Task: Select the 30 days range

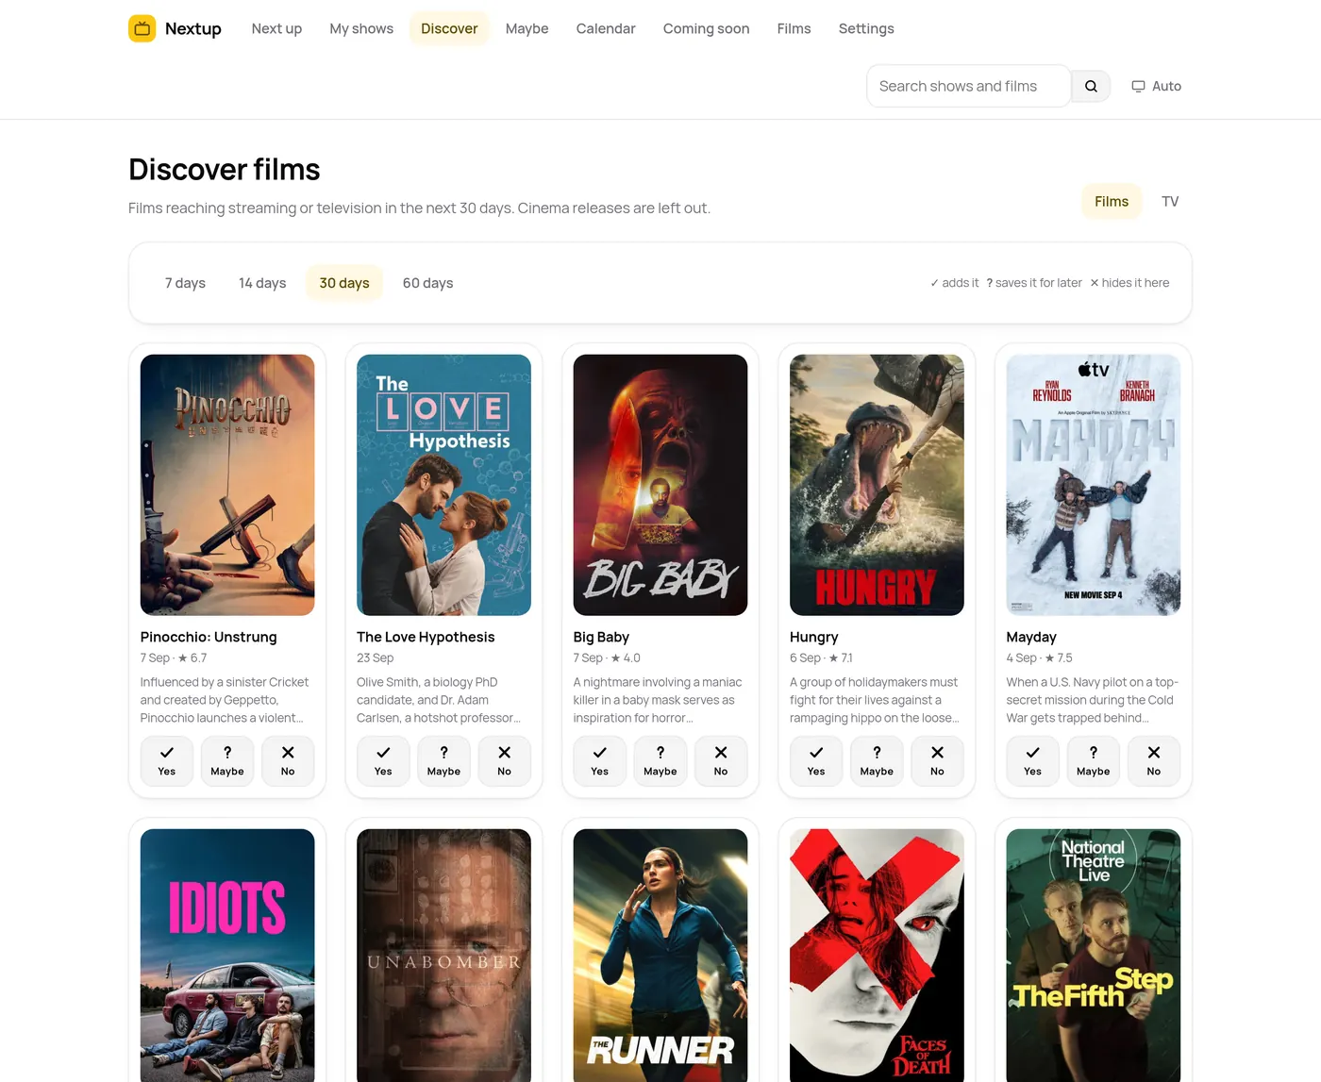Action: [344, 283]
